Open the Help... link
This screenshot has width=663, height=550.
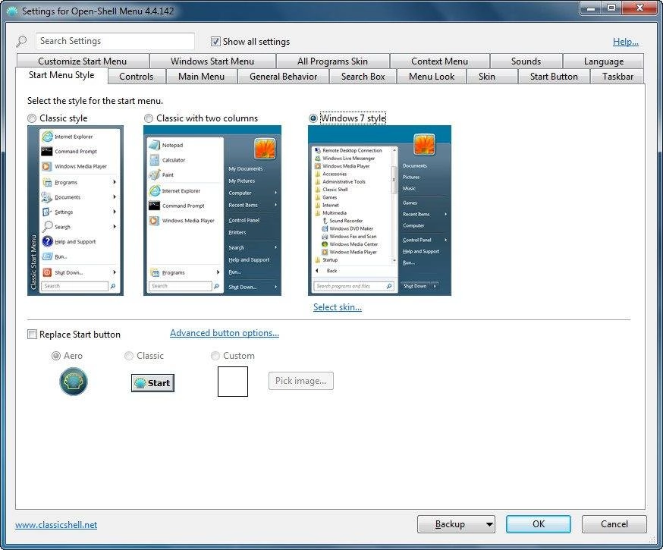click(625, 42)
